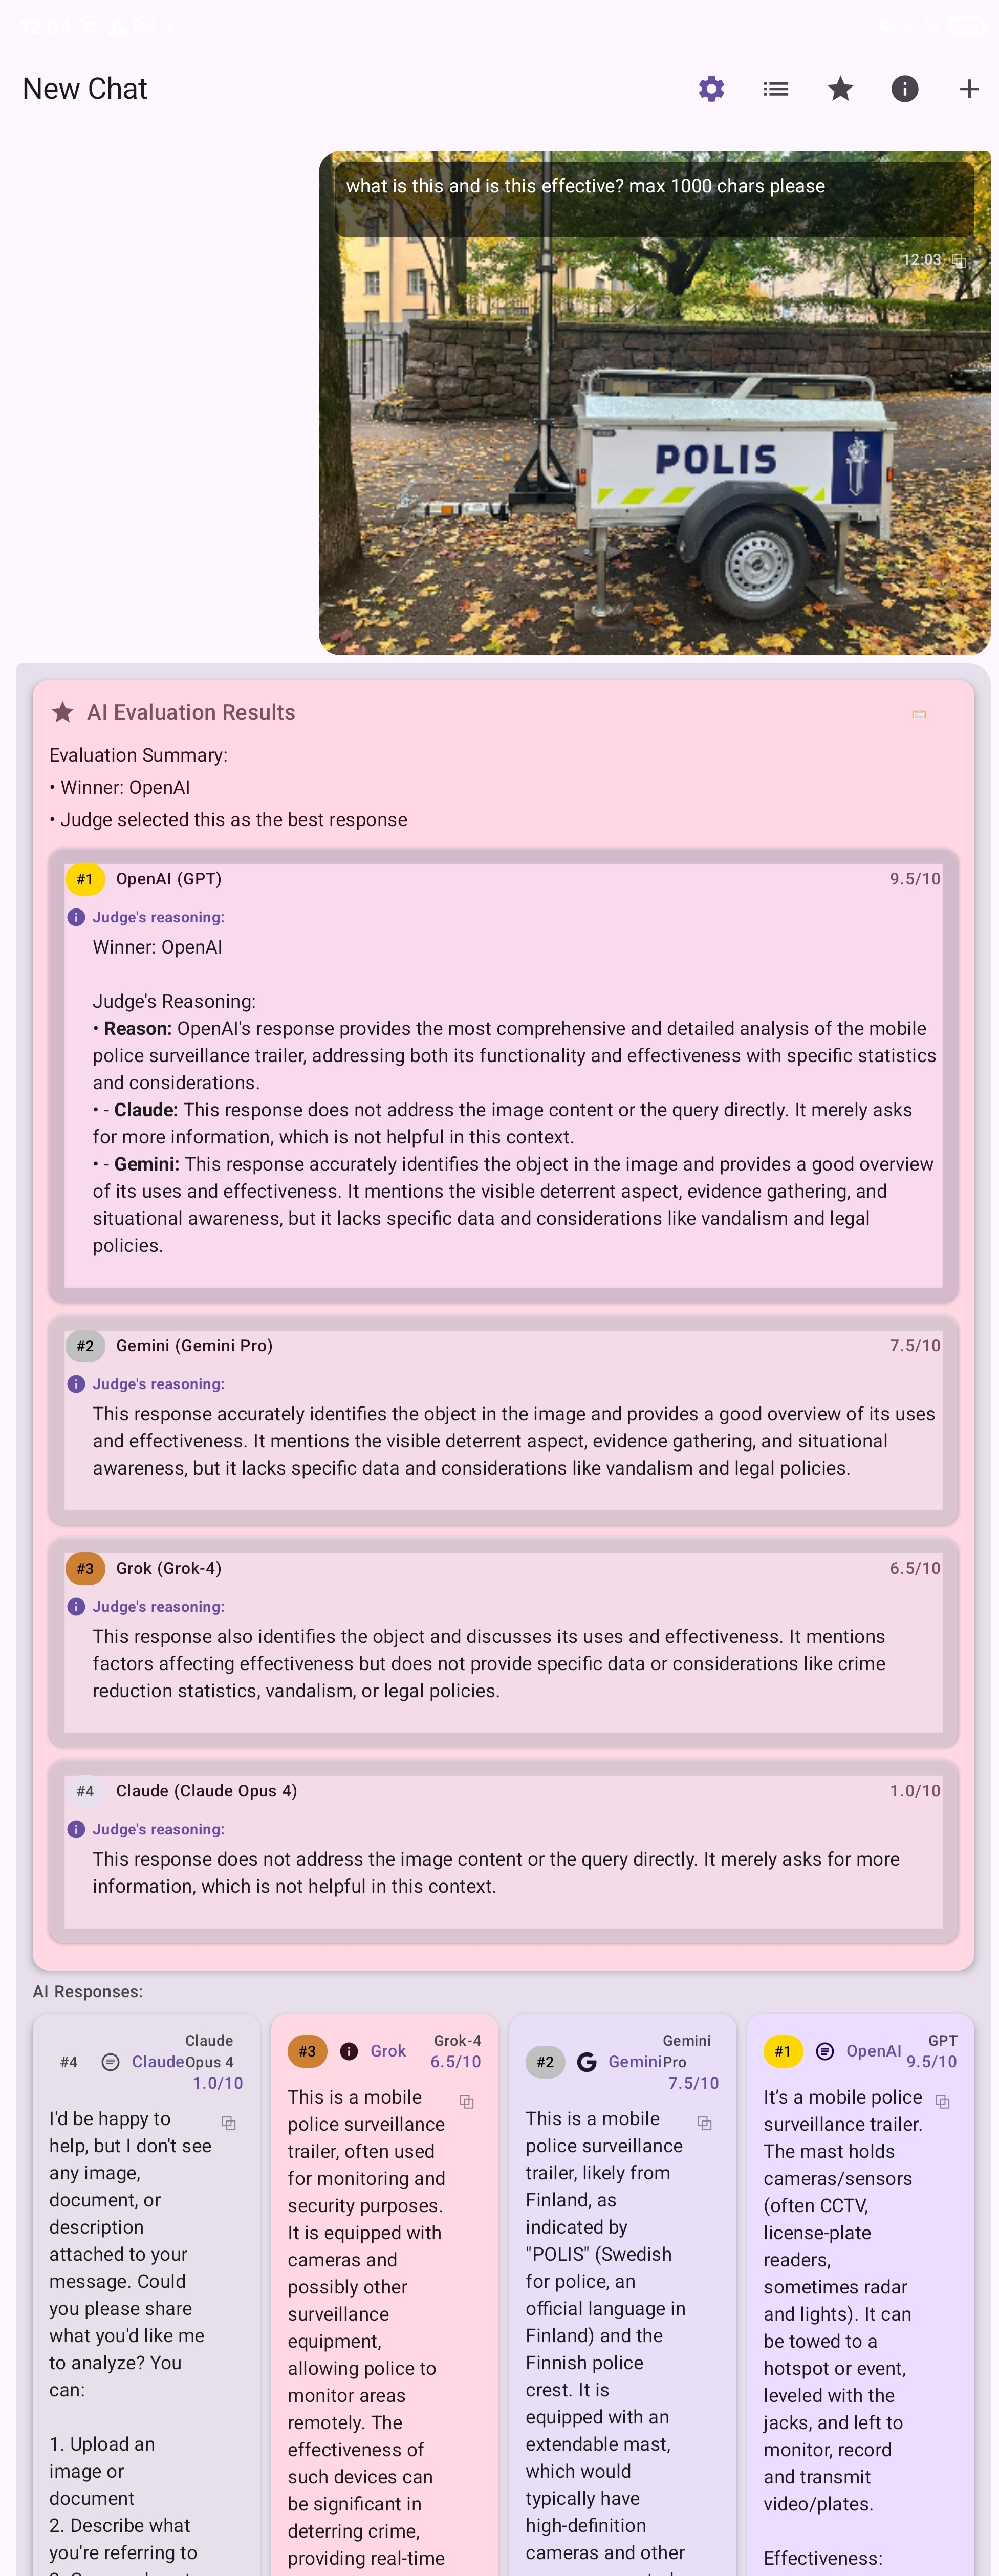Tap the star icon in the top bar
Viewport: 999px width, 2576px height.
click(840, 89)
